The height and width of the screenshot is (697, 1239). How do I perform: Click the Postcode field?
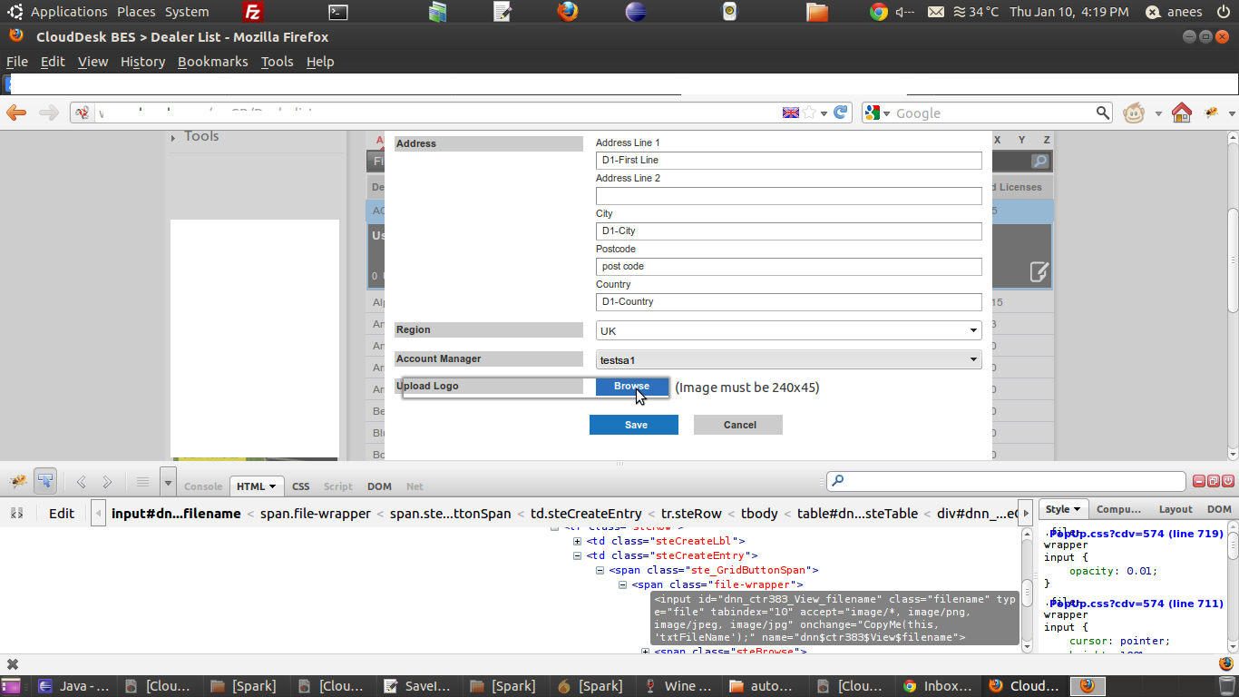(788, 267)
